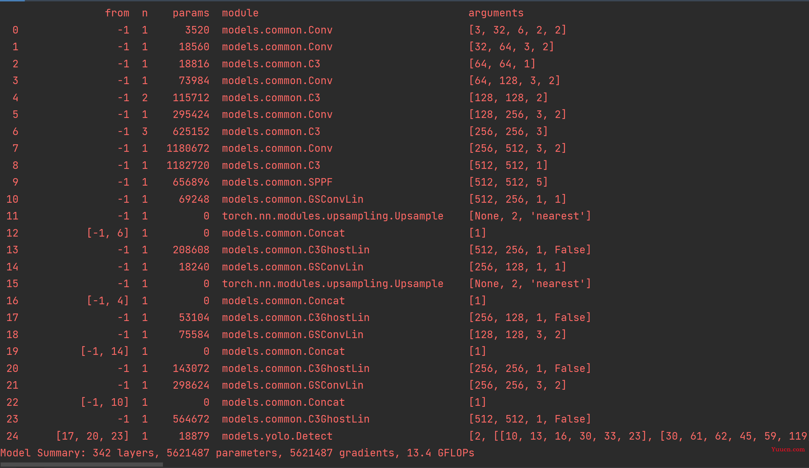Viewport: 809px width, 468px height.
Task: Click the first torch.nn Upsample entry in row 11
Action: tap(332, 216)
